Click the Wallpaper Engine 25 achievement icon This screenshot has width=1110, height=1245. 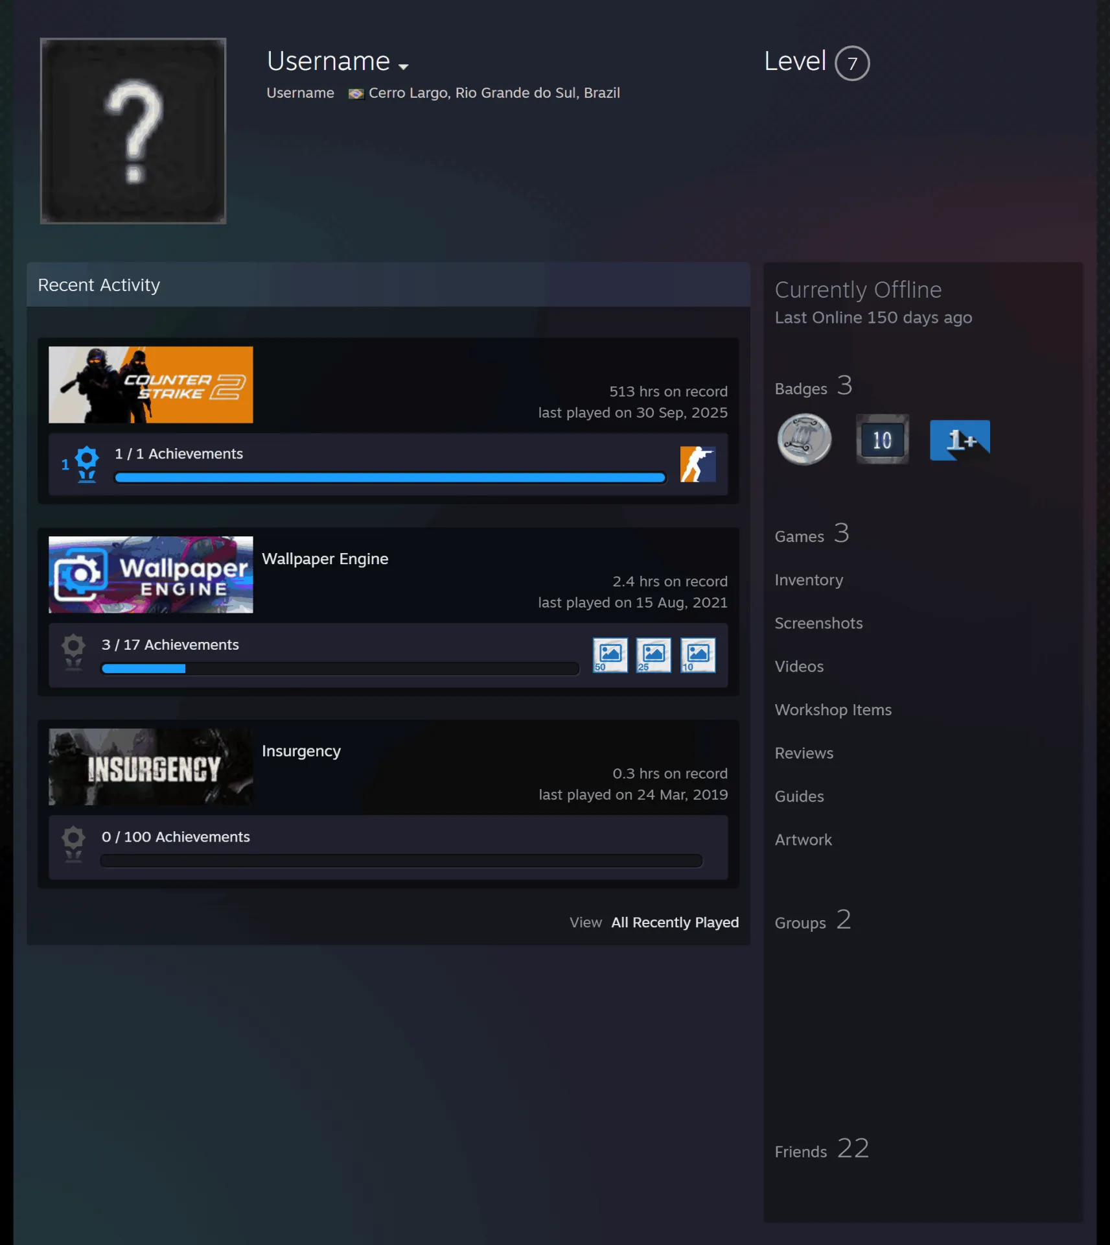[654, 655]
